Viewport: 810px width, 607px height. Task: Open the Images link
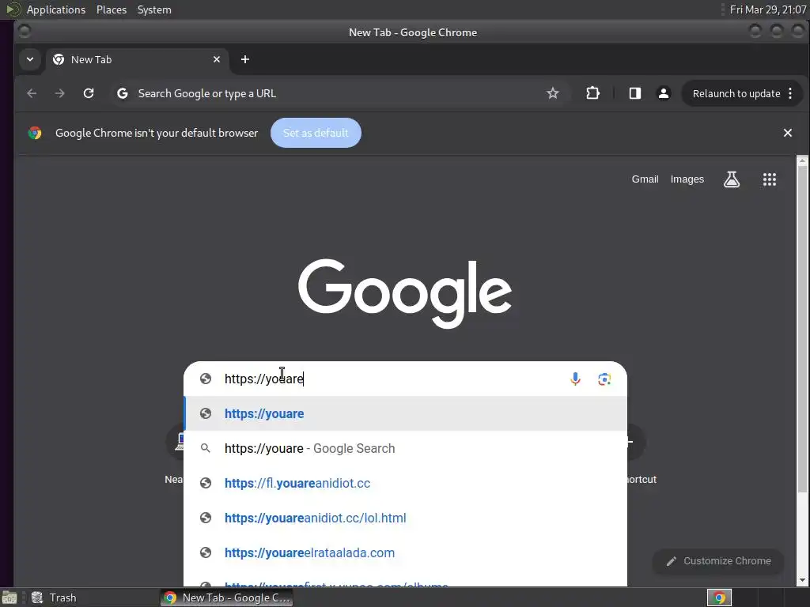point(687,179)
